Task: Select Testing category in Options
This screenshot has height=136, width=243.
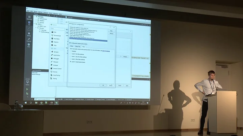Action: tap(54, 78)
